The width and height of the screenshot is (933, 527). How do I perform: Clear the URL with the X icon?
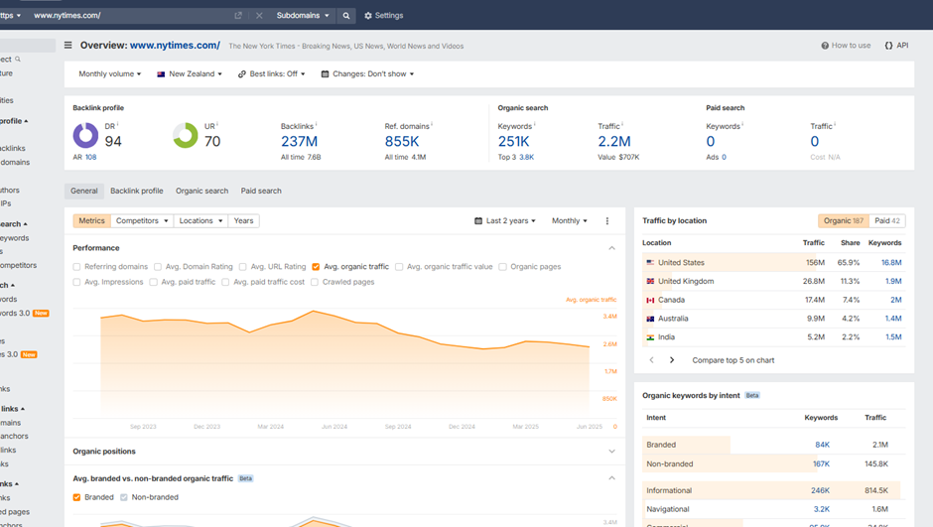(x=259, y=16)
